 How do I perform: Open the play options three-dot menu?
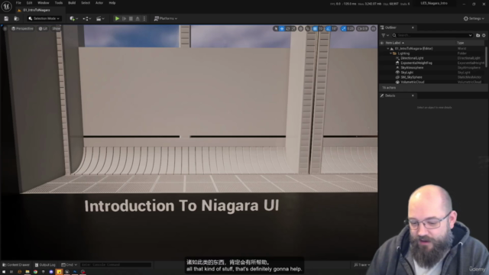click(x=144, y=18)
